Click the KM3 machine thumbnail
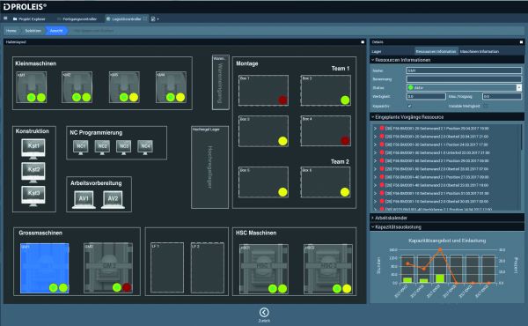The width and height of the screenshot is (528, 326). [x=124, y=87]
